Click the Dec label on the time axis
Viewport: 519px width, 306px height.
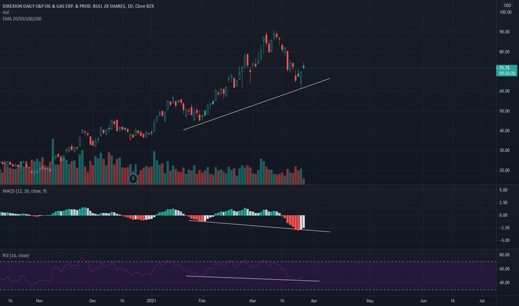pyautogui.click(x=92, y=300)
